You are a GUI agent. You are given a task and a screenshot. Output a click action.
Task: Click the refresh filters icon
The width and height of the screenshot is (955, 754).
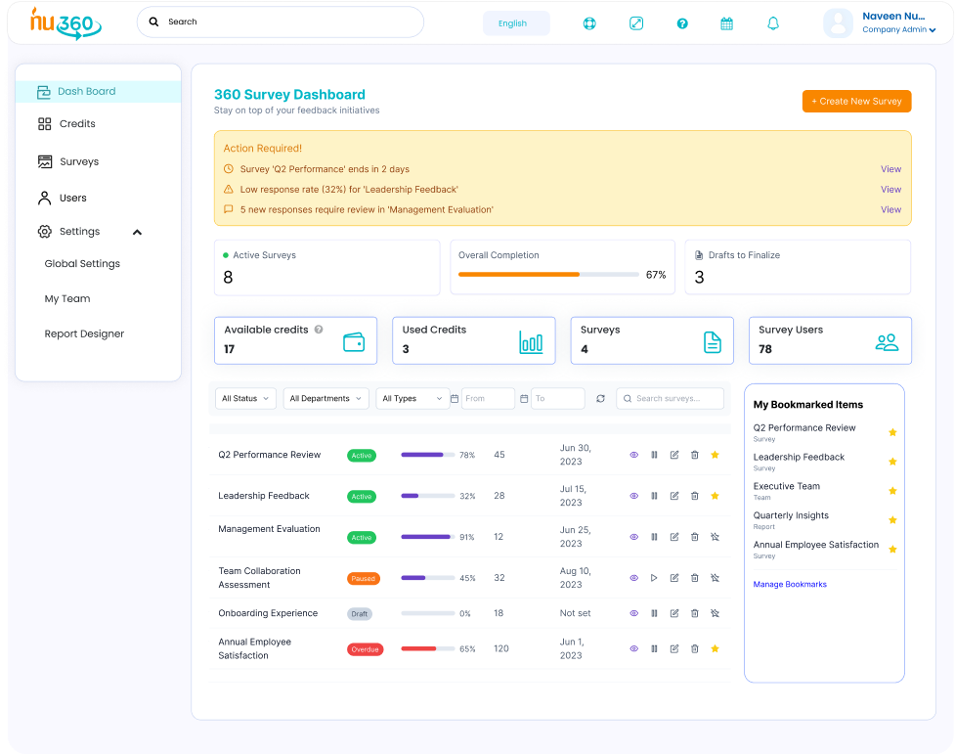(x=600, y=399)
